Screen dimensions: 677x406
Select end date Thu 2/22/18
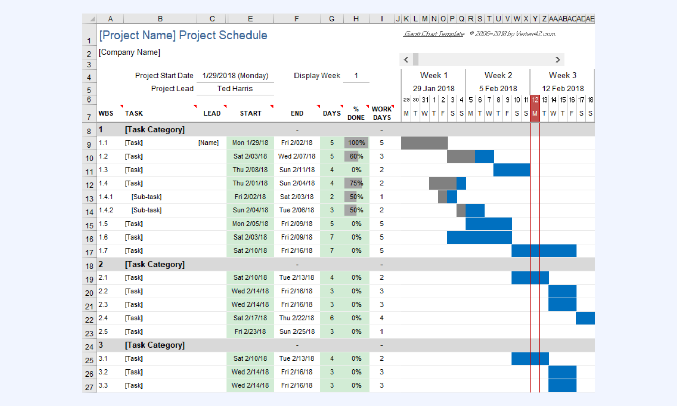(297, 318)
